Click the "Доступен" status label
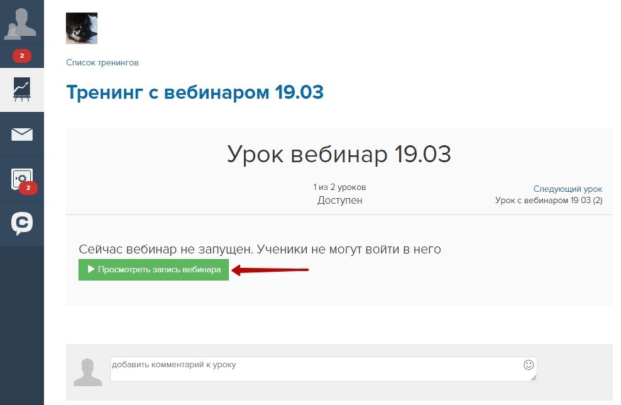621x405 pixels. (x=339, y=201)
